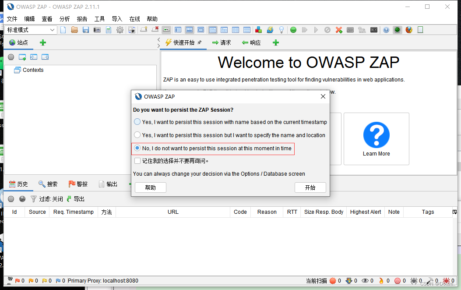The width and height of the screenshot is (461, 290).
Task: Click the 开始 button in dialog
Action: (310, 187)
